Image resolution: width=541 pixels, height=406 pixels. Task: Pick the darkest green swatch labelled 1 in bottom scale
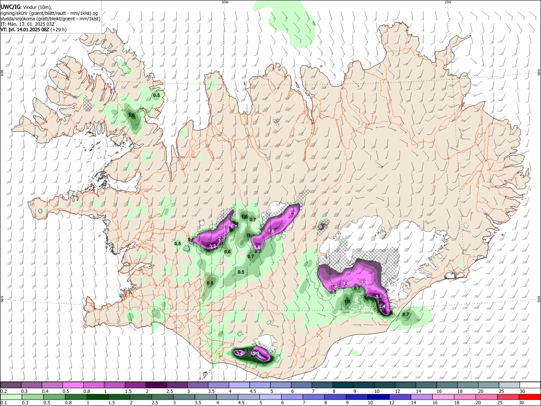(97, 397)
